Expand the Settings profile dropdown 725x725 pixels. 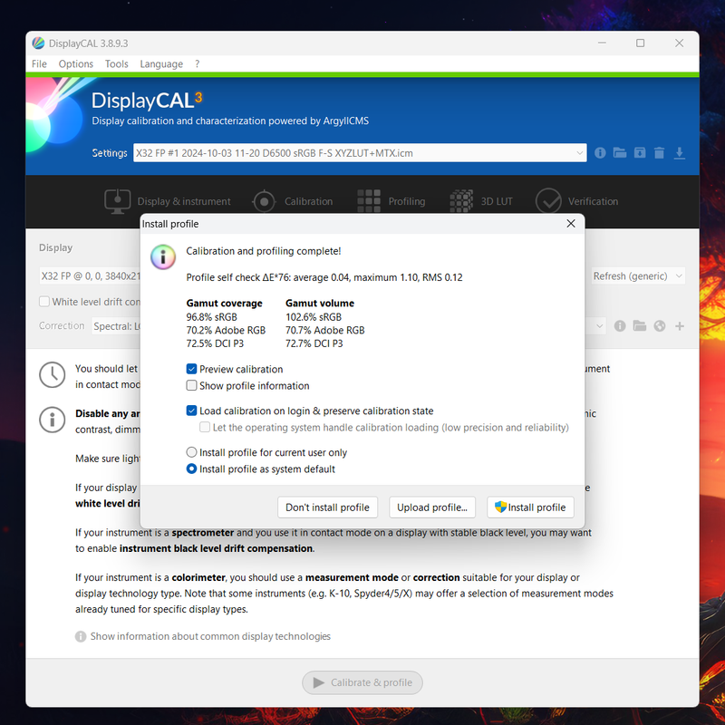(580, 153)
